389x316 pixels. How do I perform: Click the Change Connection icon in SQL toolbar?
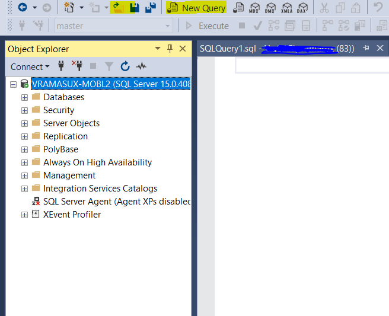(x=38, y=25)
